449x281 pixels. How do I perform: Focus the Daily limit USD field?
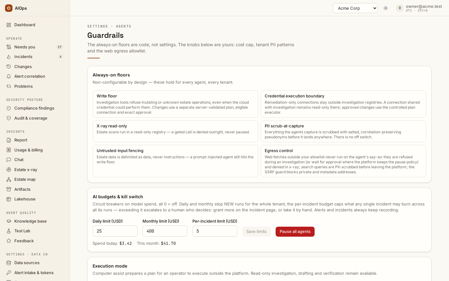(115, 231)
